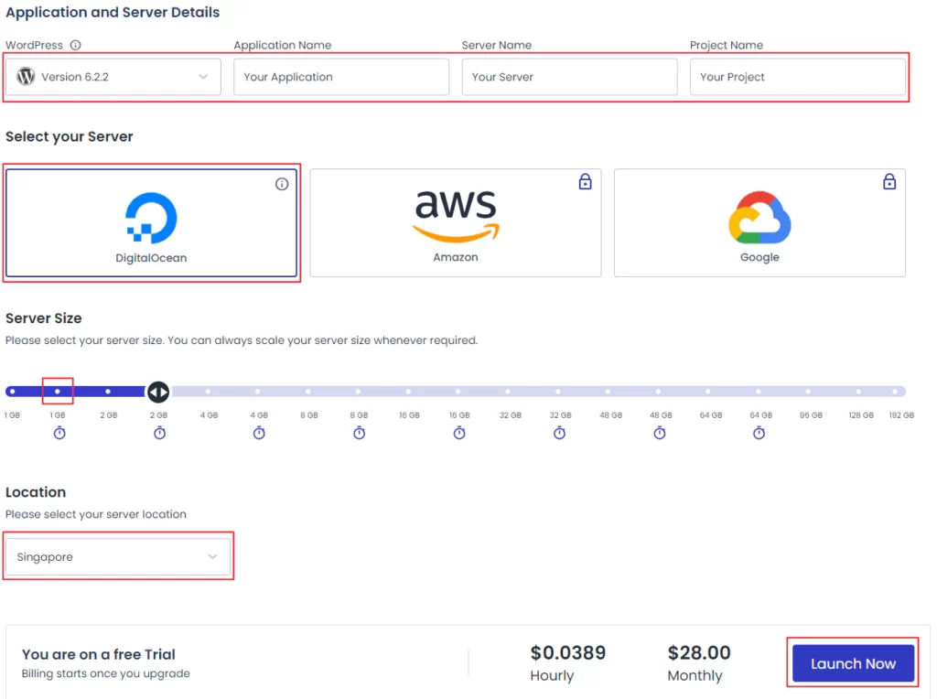Select the DigitalOcean server card
Image resolution: width=937 pixels, height=699 pixels.
151,223
